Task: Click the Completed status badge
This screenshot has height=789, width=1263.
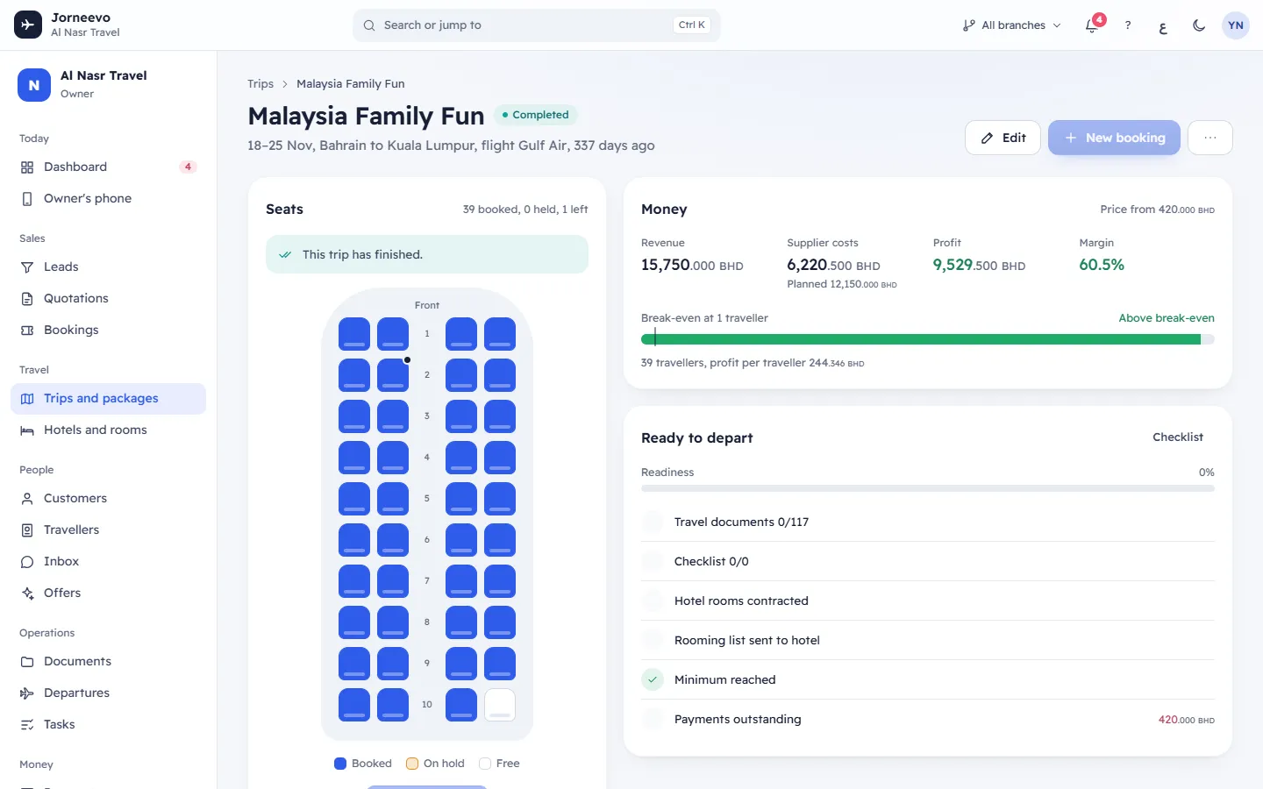Action: (x=535, y=115)
